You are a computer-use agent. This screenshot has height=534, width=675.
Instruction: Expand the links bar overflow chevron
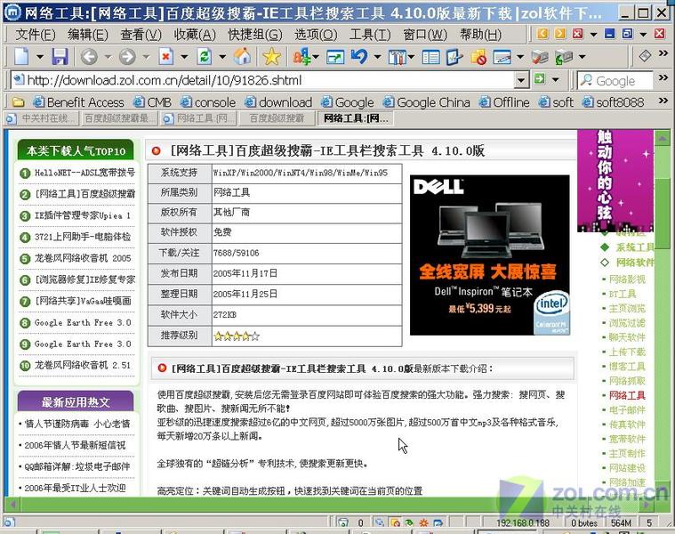pyautogui.click(x=663, y=101)
